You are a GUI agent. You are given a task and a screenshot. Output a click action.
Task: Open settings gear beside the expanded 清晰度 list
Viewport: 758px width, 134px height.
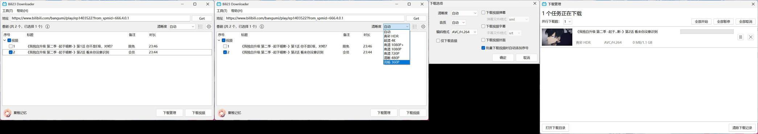click(423, 26)
